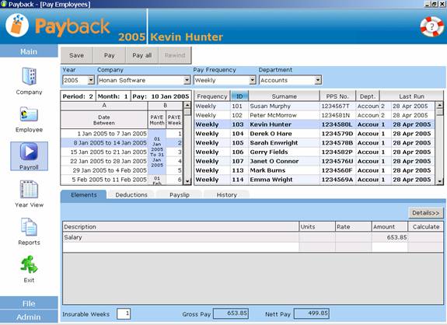This screenshot has width=447, height=325.
Task: Select period 22 Jan 2005 to 28 Jan 2005
Action: (x=104, y=161)
